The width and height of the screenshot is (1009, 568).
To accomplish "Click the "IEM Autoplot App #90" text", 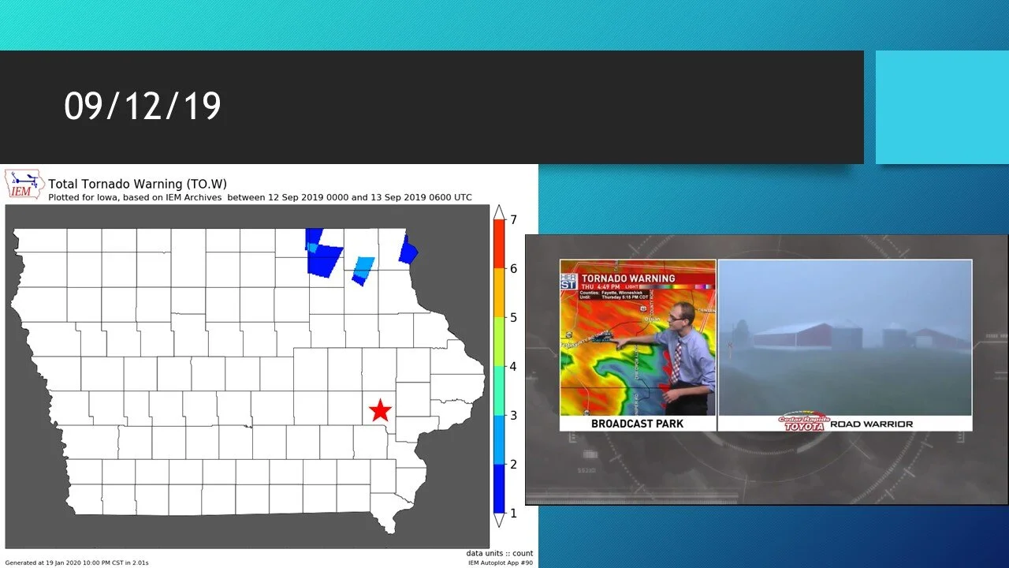I will (501, 562).
